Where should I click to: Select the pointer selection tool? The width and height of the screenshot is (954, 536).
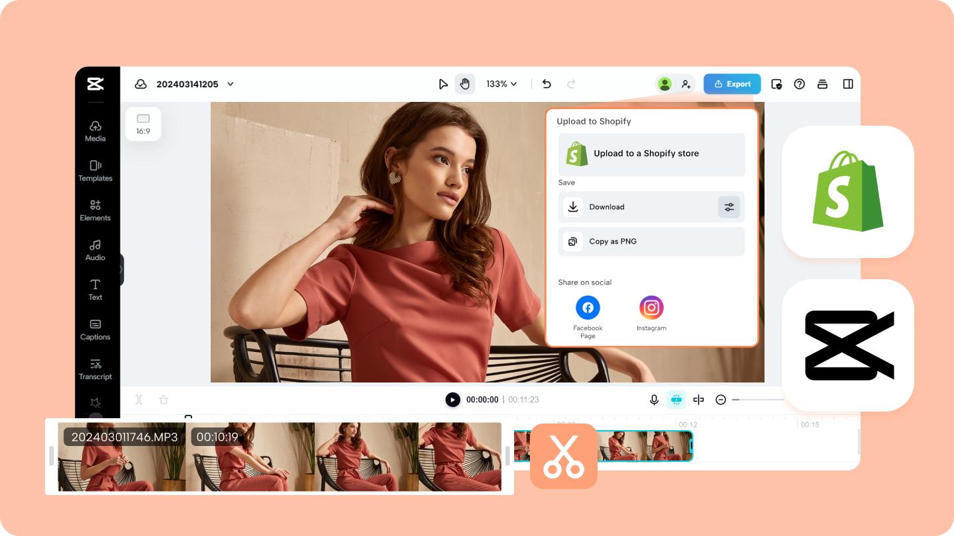[443, 84]
